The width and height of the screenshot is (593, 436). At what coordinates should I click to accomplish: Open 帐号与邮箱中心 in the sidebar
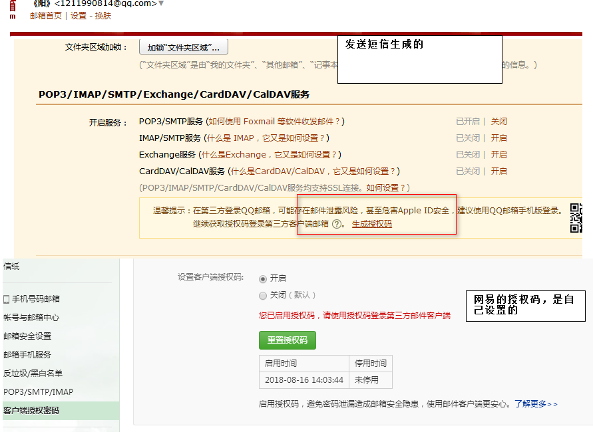31,318
